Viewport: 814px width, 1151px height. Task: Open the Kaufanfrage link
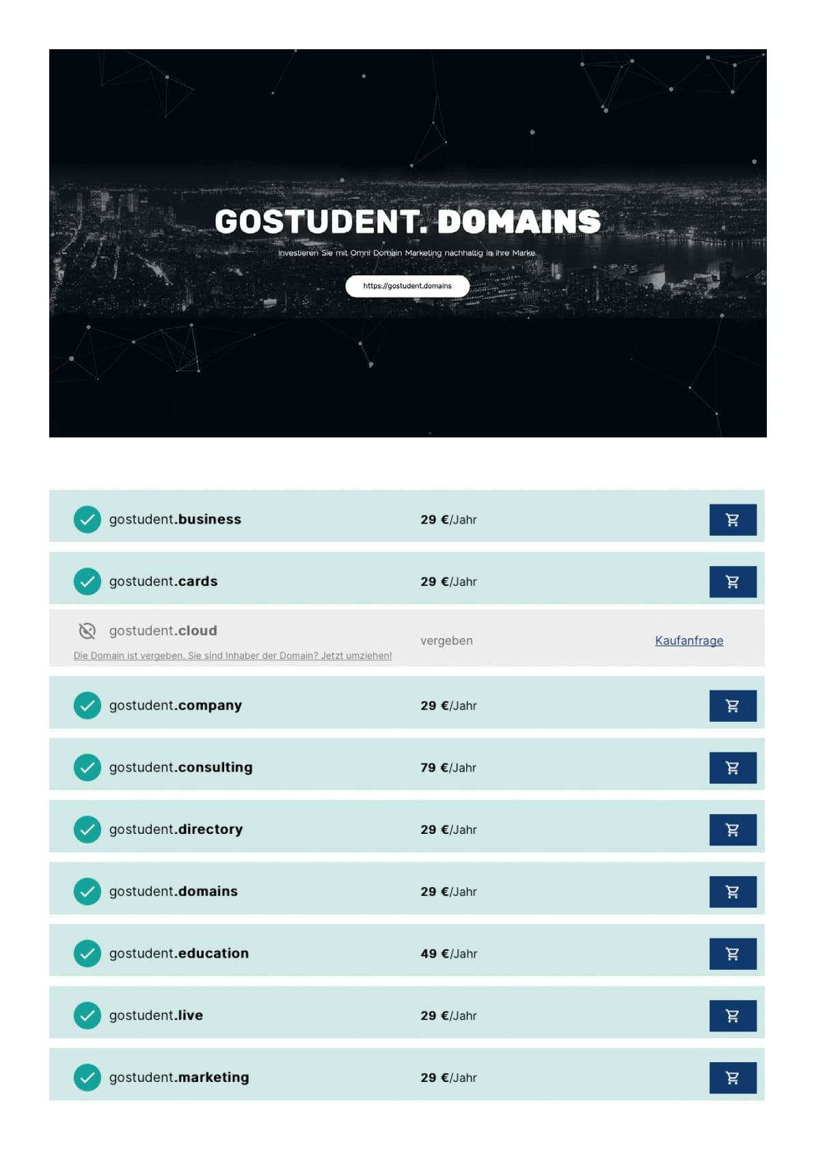coord(689,640)
